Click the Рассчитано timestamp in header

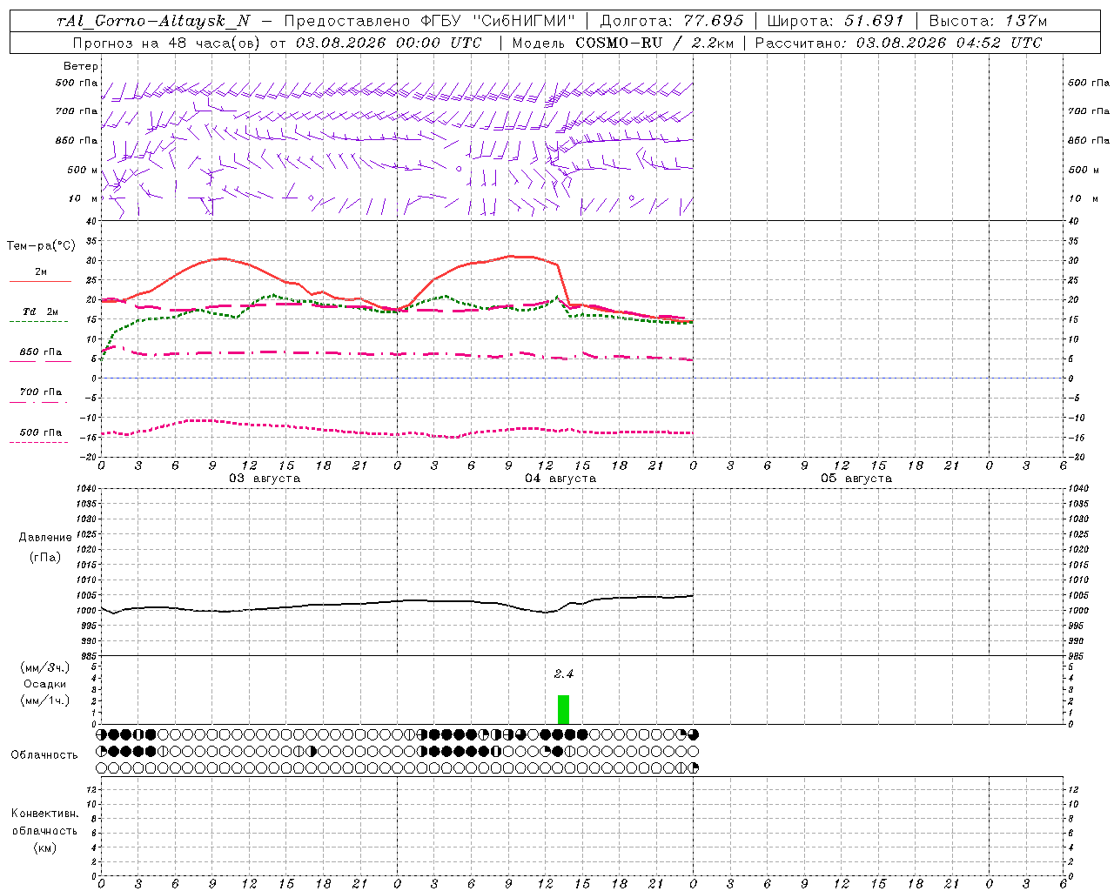pos(898,43)
